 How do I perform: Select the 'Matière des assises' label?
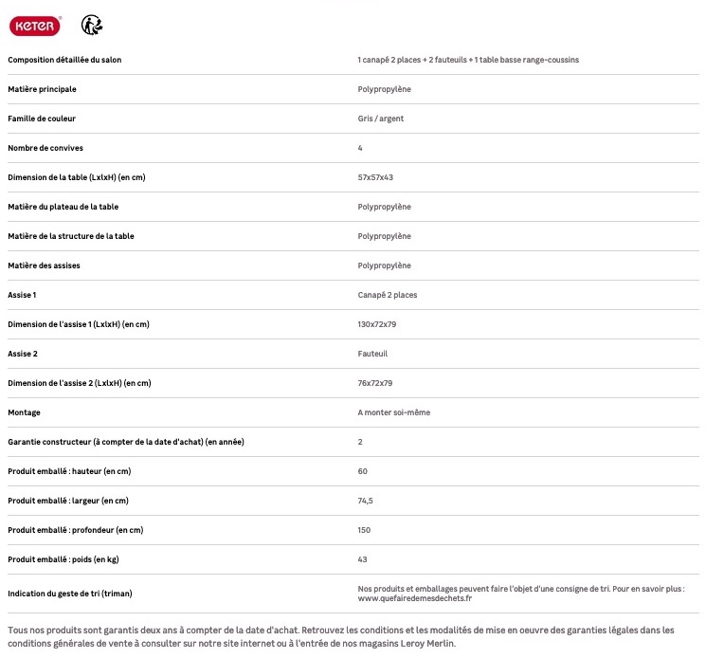point(44,265)
